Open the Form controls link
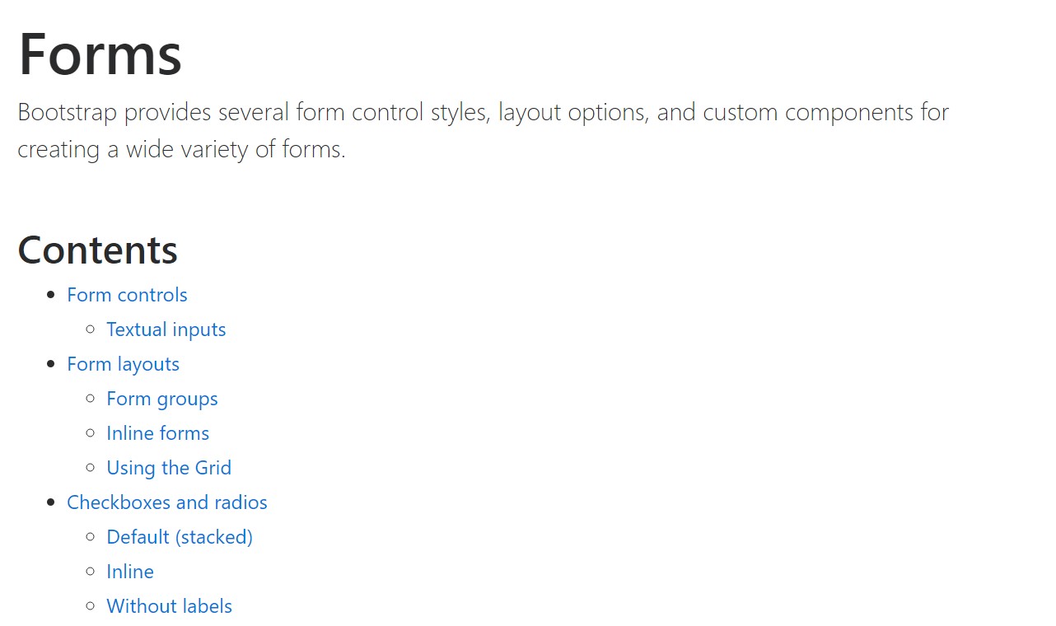Screen dimensions: 1056x626 coord(127,295)
